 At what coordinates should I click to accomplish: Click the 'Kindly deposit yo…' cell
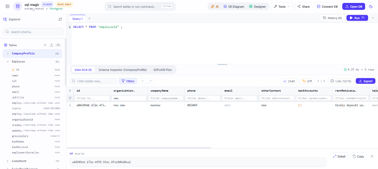pos(351,105)
